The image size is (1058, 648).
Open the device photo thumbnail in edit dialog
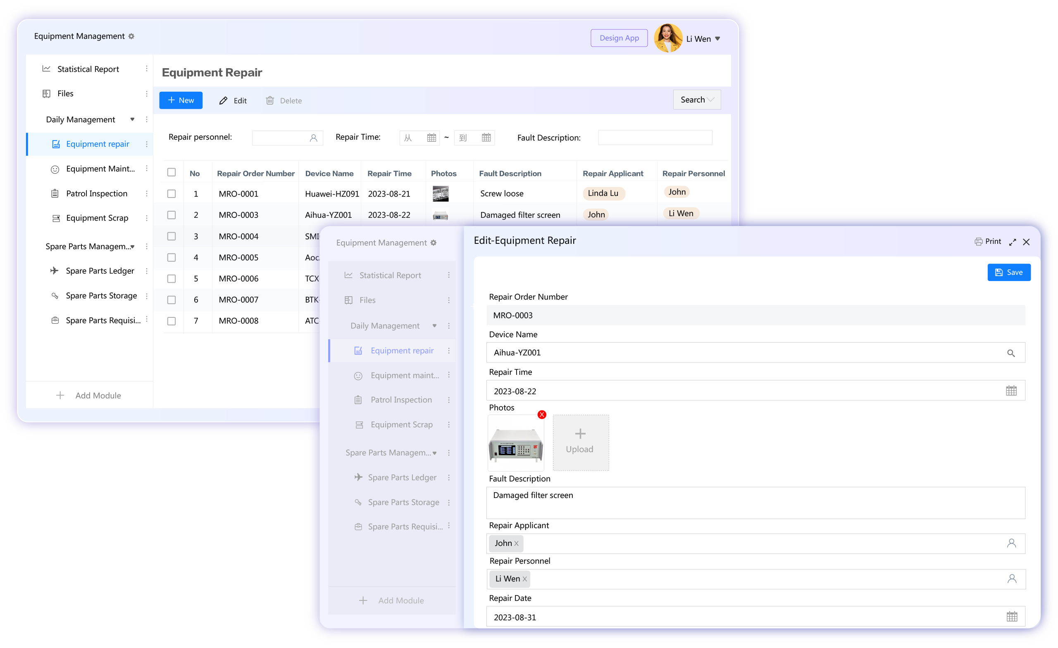click(516, 443)
